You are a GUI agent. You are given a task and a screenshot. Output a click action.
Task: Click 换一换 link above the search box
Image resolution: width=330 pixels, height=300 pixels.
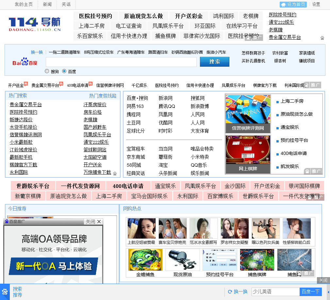[x=37, y=52]
